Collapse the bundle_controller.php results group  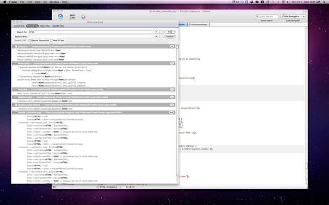pos(14,112)
